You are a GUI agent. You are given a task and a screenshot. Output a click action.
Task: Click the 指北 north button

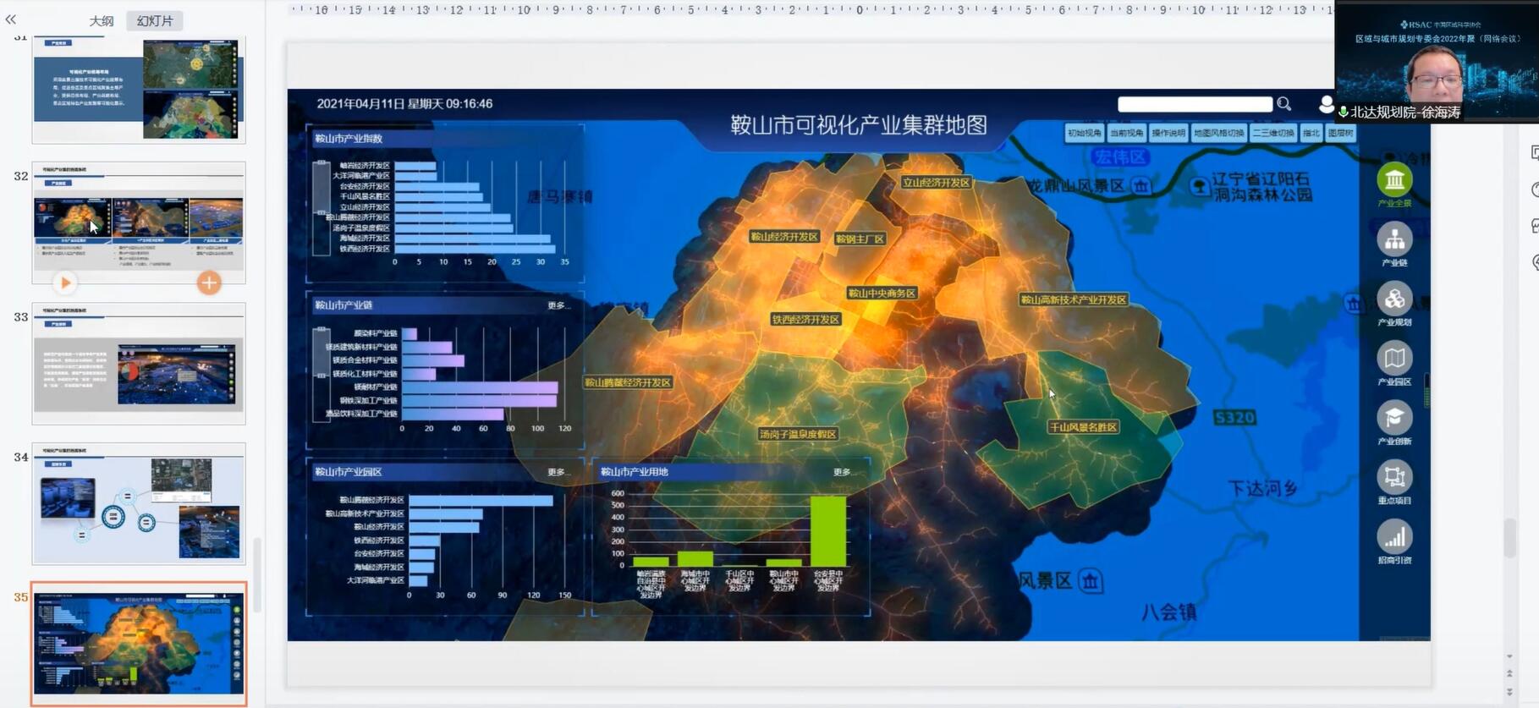(x=1311, y=133)
